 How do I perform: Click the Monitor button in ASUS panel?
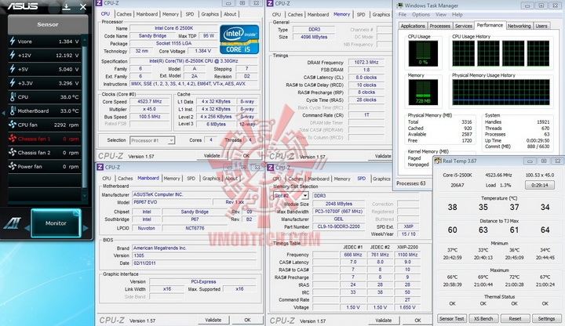[x=56, y=223]
